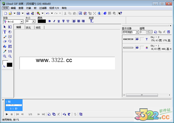Click New blank object icon in object panel
The image size is (174, 123).
(x=156, y=32)
